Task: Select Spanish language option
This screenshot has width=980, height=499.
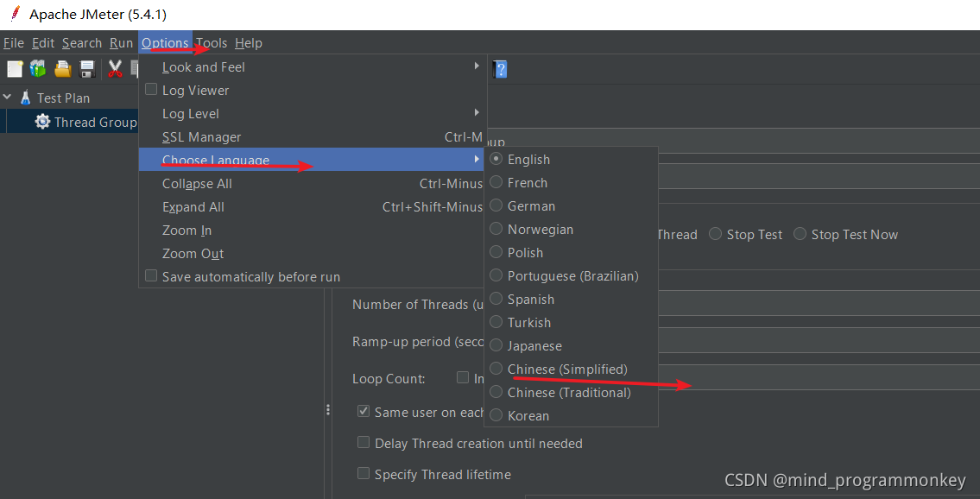Action: pyautogui.click(x=571, y=300)
